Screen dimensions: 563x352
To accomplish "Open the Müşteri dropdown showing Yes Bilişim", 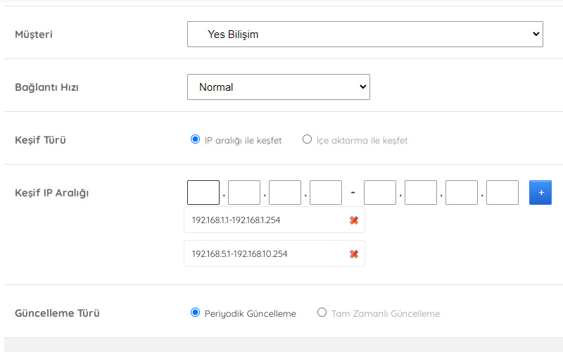I will coord(365,34).
